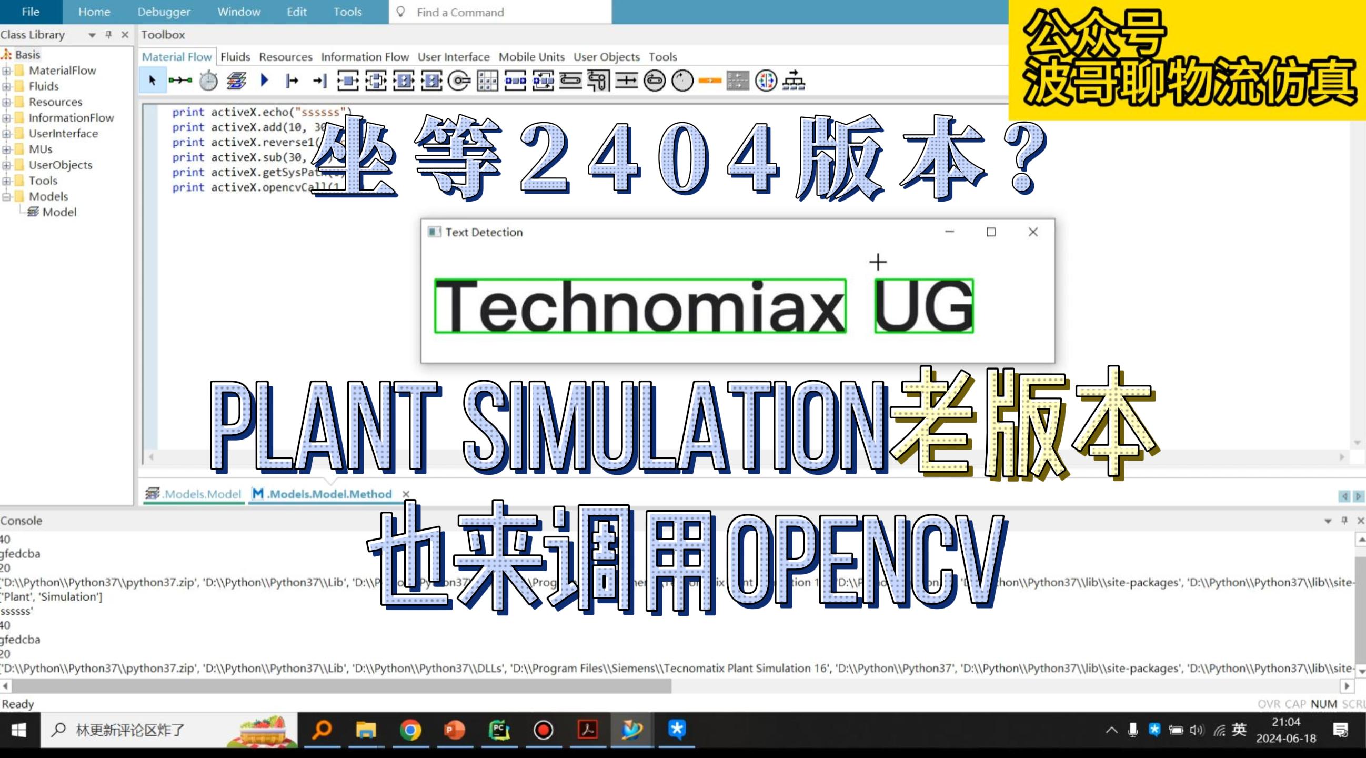Image resolution: width=1366 pixels, height=758 pixels.
Task: Expand the Tools folder in Class Library
Action: pyautogui.click(x=6, y=181)
